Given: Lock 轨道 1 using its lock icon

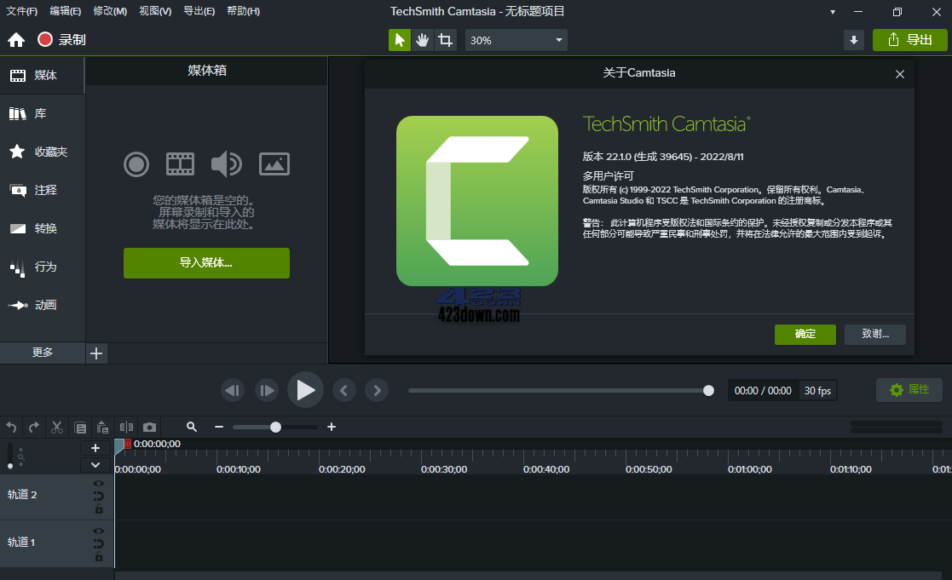Looking at the screenshot, I should [x=99, y=555].
